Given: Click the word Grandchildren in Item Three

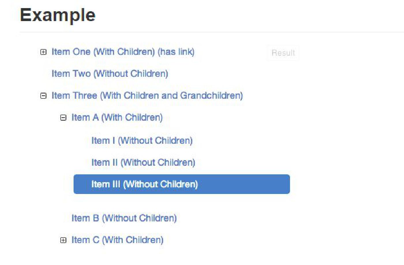Looking at the screenshot, I should 211,96.
